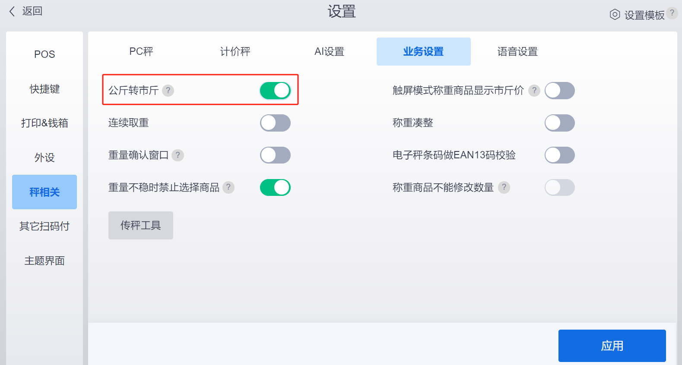Click help icon beside 触屏模式称重商品显示市斤价
This screenshot has width=682, height=365.
click(534, 91)
